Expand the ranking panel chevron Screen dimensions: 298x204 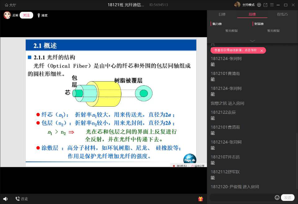[252, 41]
